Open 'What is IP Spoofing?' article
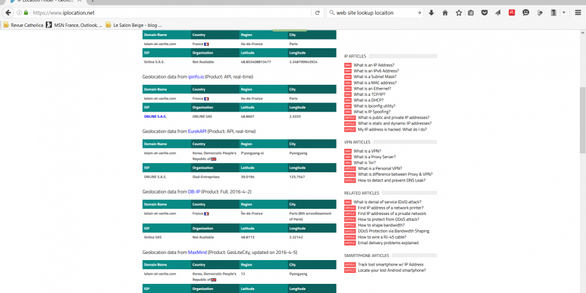Image resolution: width=586 pixels, height=293 pixels. [372, 112]
